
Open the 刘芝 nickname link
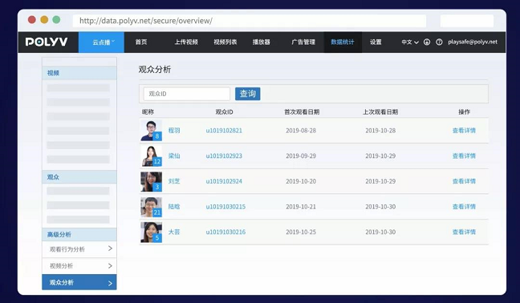(174, 181)
